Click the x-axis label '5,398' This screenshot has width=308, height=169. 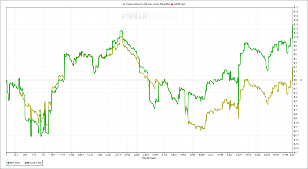coord(267,155)
